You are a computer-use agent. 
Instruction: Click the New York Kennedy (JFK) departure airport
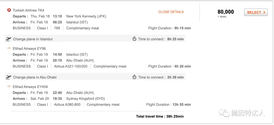pos(86,16)
